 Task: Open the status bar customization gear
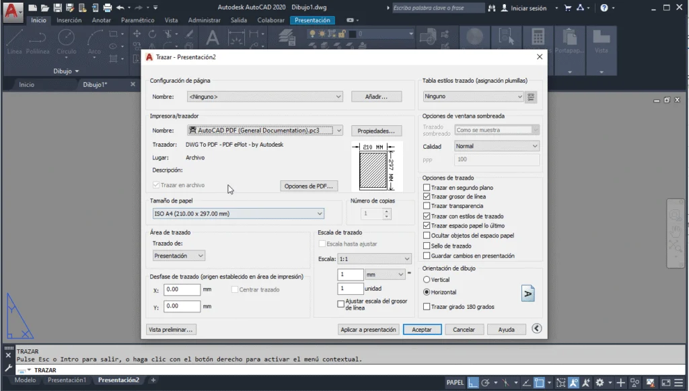tap(598, 382)
